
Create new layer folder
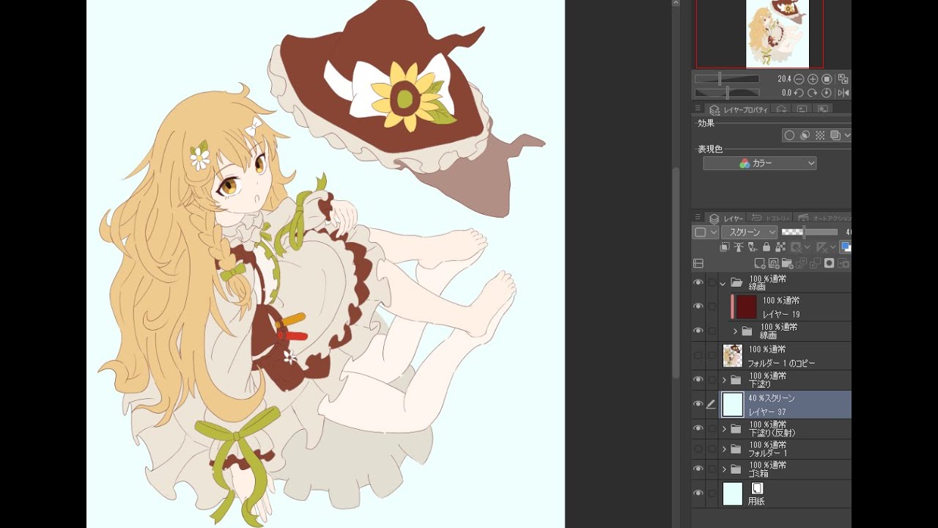click(x=788, y=263)
